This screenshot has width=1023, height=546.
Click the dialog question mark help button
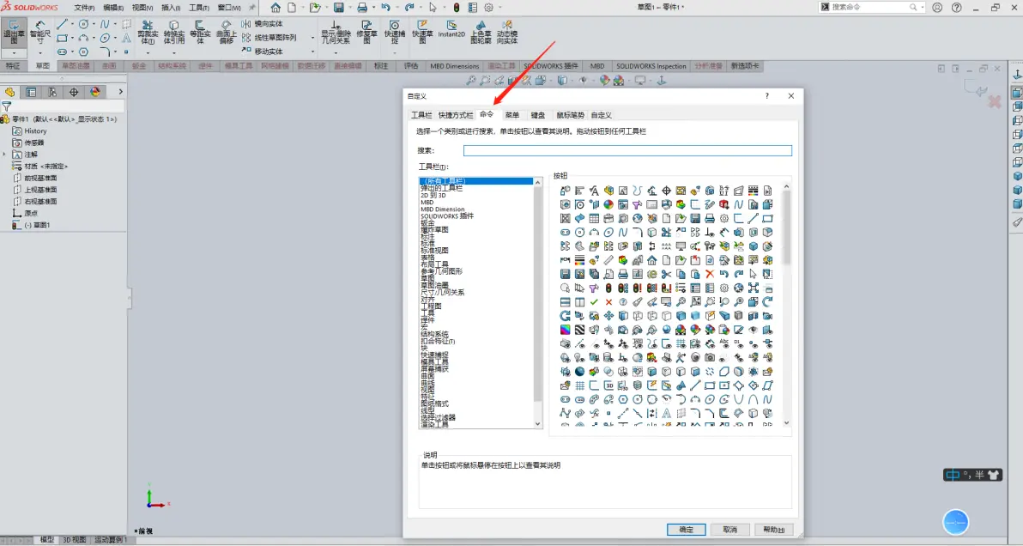pyautogui.click(x=766, y=96)
